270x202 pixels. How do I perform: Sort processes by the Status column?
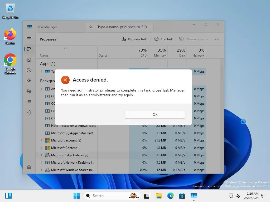[x=113, y=52]
